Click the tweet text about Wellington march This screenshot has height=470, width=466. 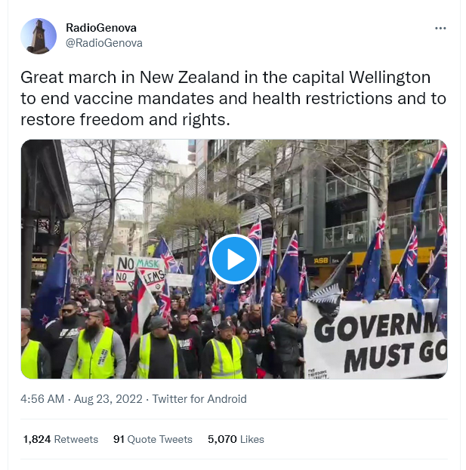(x=233, y=98)
